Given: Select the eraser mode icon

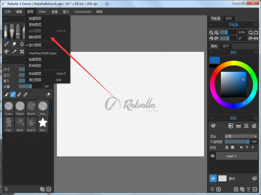Looking at the screenshot, I should [x=48, y=94].
